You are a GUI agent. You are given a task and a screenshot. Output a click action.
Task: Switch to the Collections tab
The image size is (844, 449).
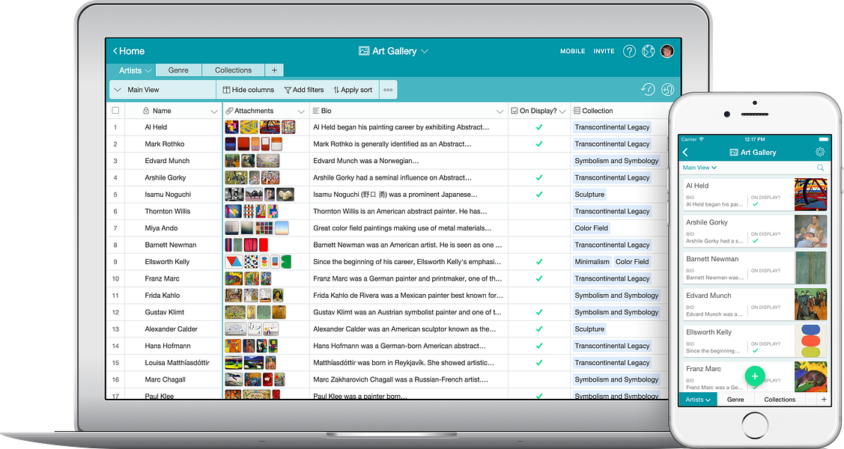click(x=233, y=70)
